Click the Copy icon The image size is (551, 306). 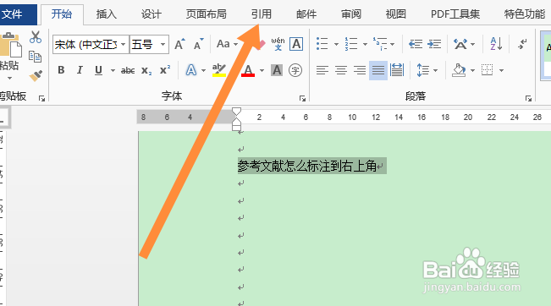pyautogui.click(x=36, y=56)
